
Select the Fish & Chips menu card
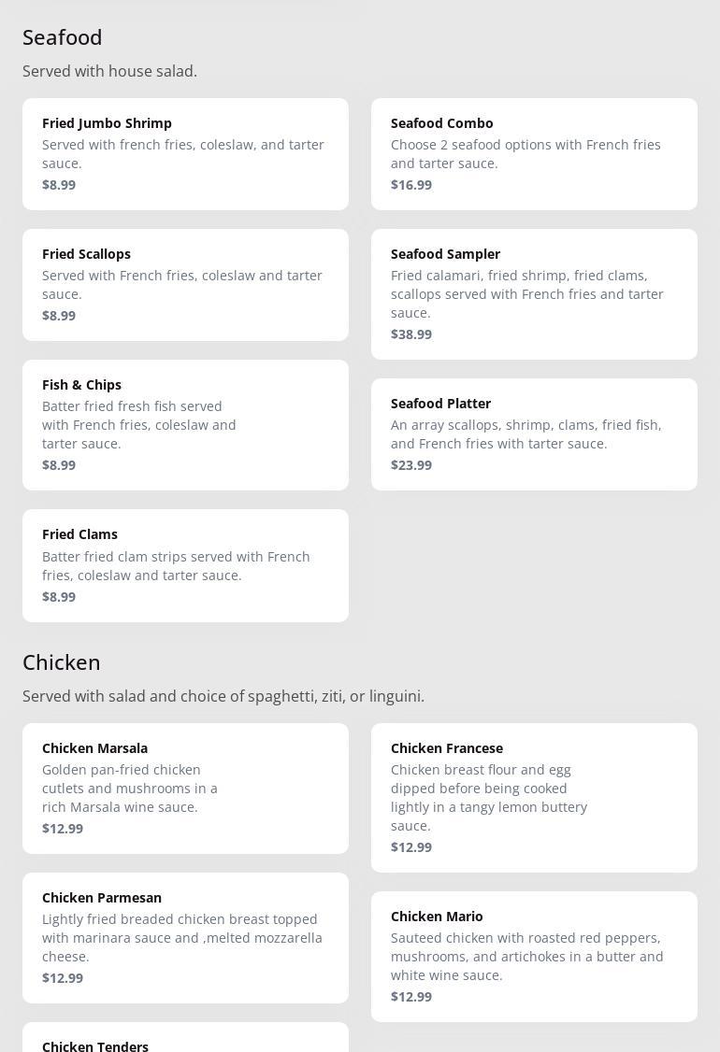(185, 424)
